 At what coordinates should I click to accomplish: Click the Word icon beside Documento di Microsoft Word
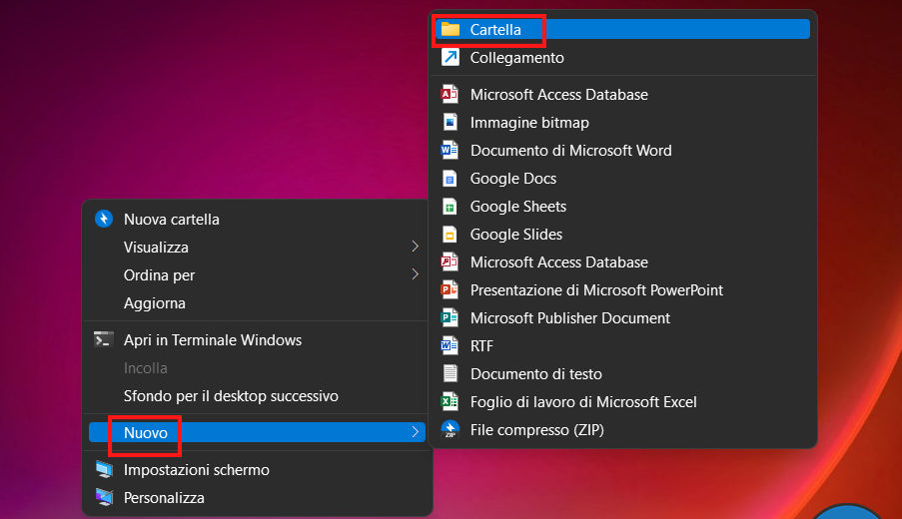(x=451, y=151)
